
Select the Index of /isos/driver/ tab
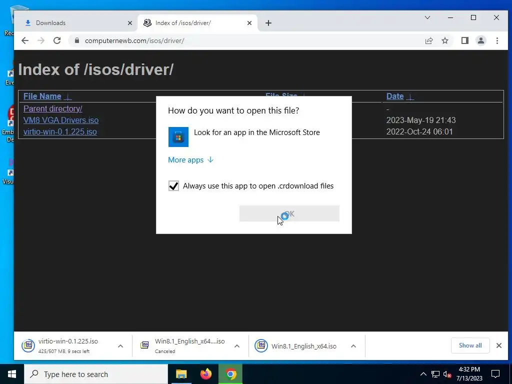click(197, 23)
